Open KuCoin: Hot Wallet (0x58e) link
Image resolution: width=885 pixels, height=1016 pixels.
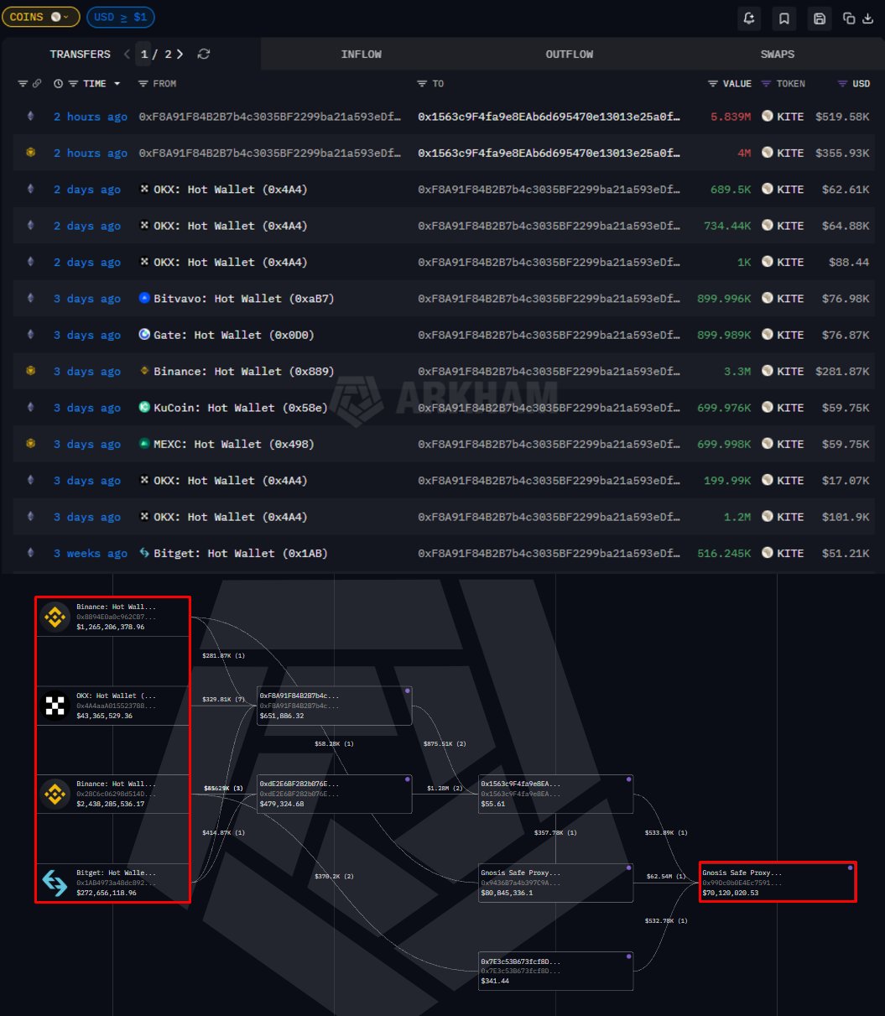[x=241, y=408]
